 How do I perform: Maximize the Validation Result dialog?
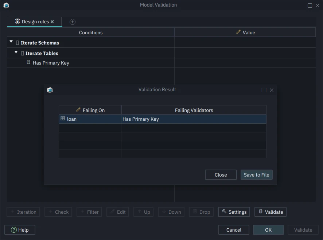coord(264,90)
